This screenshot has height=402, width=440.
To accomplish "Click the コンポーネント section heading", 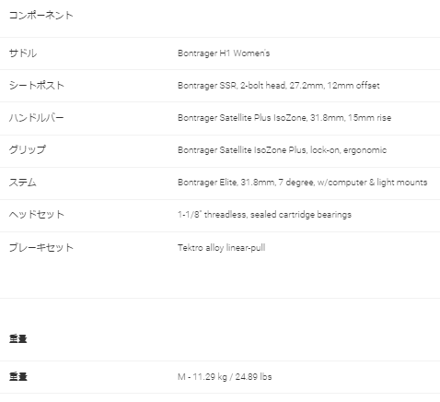I will [x=41, y=15].
